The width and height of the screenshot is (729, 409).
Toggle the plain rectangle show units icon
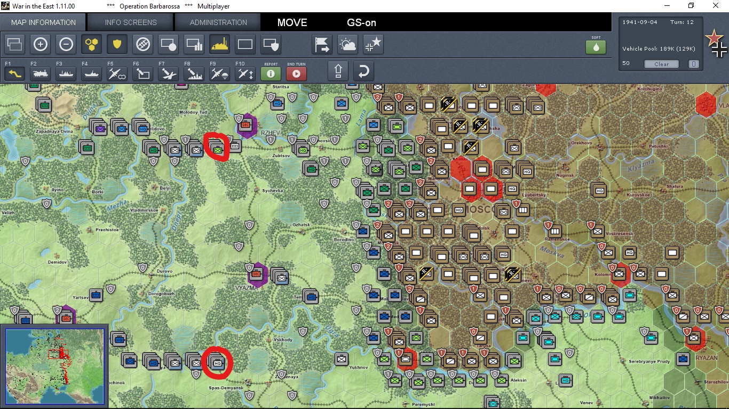(x=245, y=45)
